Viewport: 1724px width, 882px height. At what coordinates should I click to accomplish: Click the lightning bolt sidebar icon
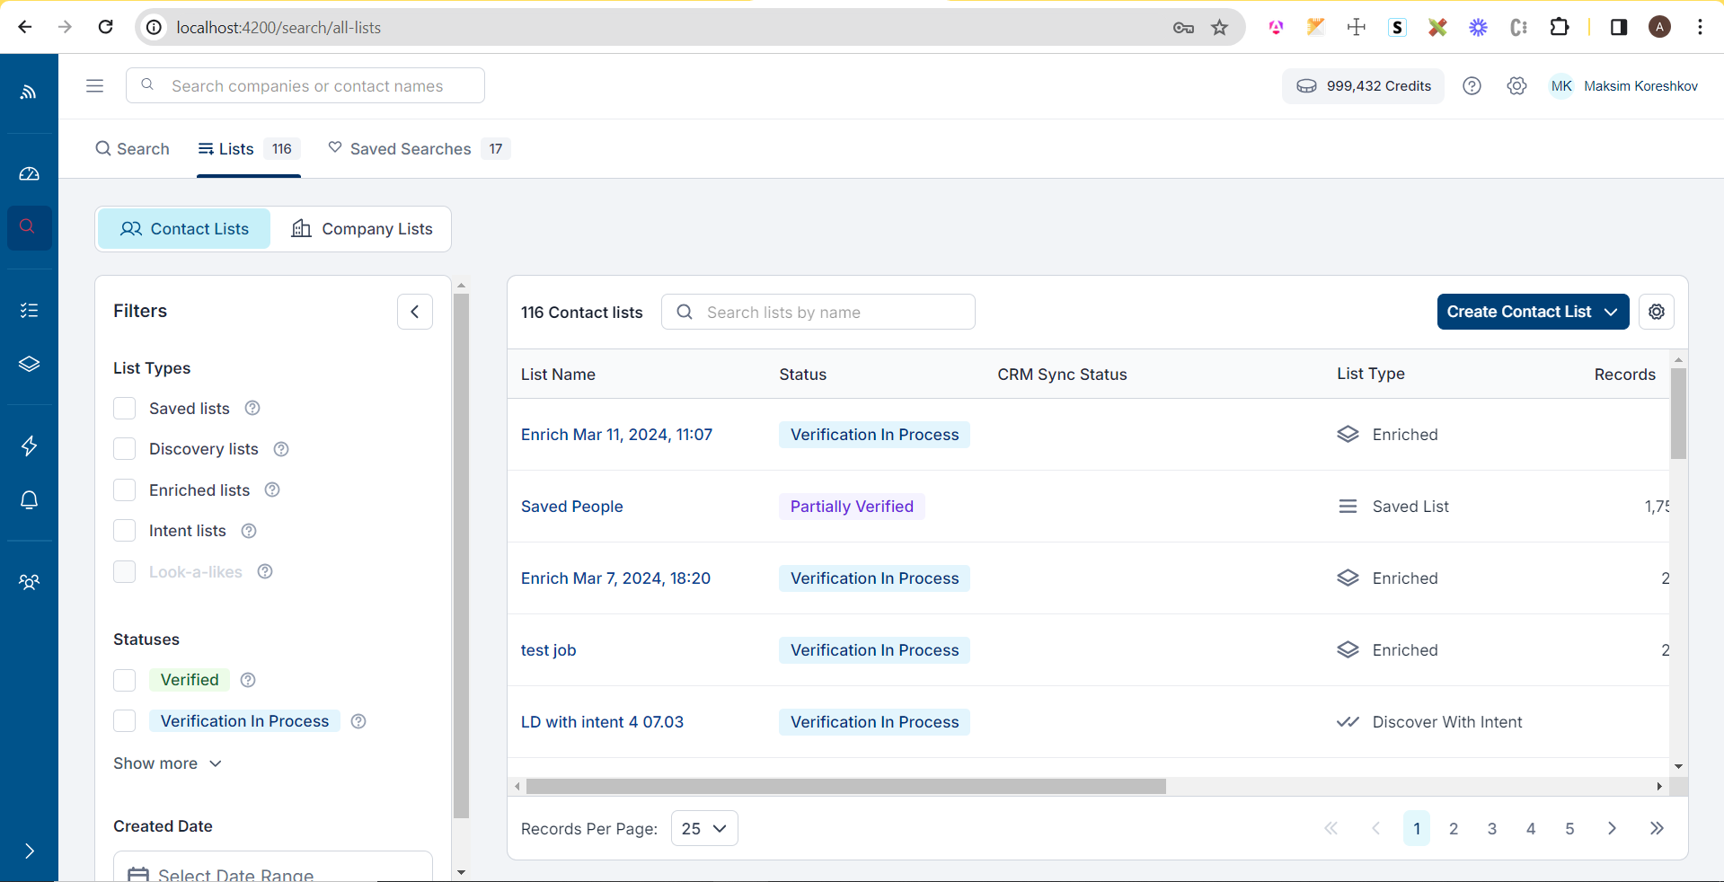pos(29,445)
